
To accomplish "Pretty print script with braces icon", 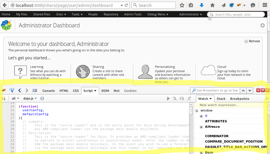I will pos(42,98).
